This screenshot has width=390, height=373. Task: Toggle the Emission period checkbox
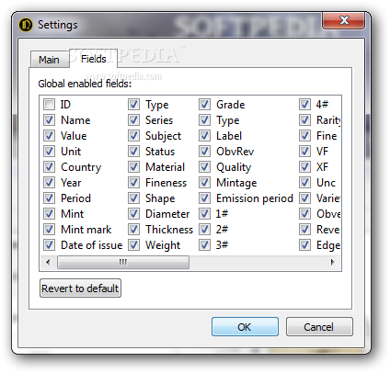(204, 198)
